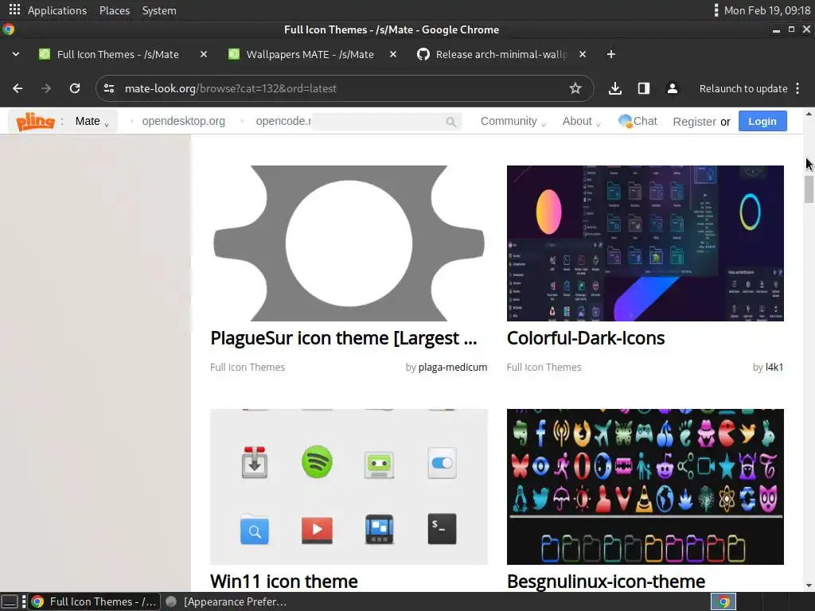Screen dimensions: 815x611
Task: Expand the About dropdown menu
Action: [581, 121]
